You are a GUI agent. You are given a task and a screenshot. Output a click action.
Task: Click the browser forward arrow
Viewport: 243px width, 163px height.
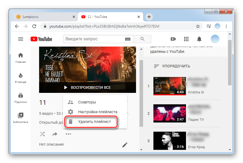pos(26,26)
